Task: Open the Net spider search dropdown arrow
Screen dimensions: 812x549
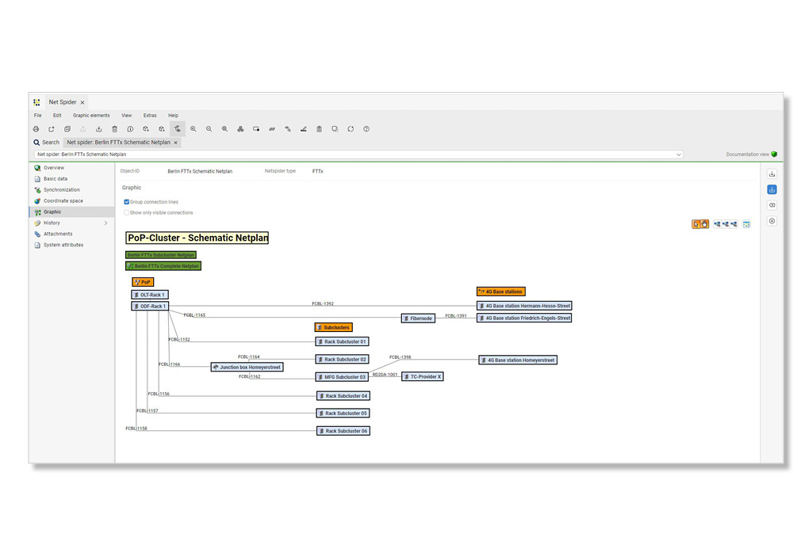Action: tap(678, 154)
